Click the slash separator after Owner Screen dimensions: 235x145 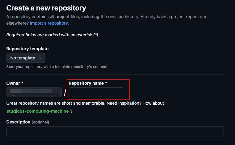65,92
